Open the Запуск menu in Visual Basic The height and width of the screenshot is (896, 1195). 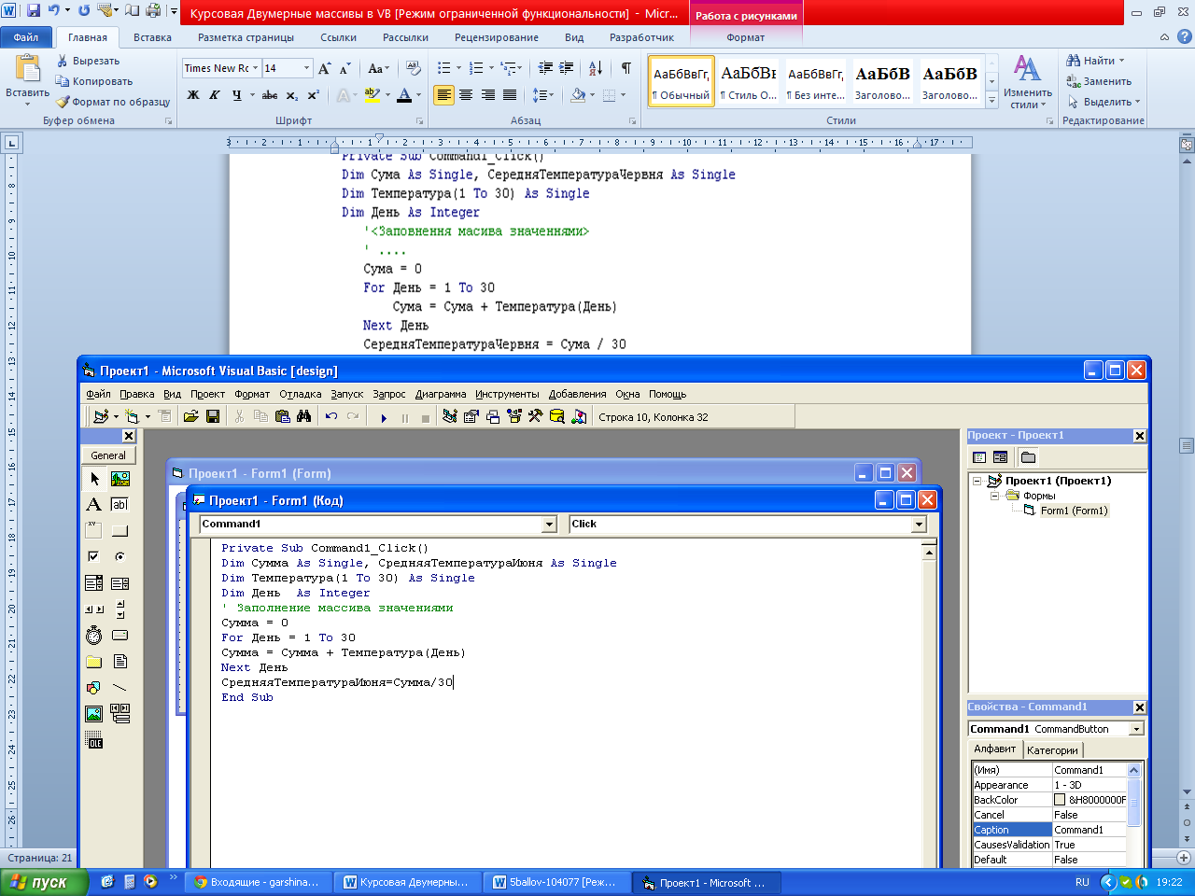click(x=347, y=394)
